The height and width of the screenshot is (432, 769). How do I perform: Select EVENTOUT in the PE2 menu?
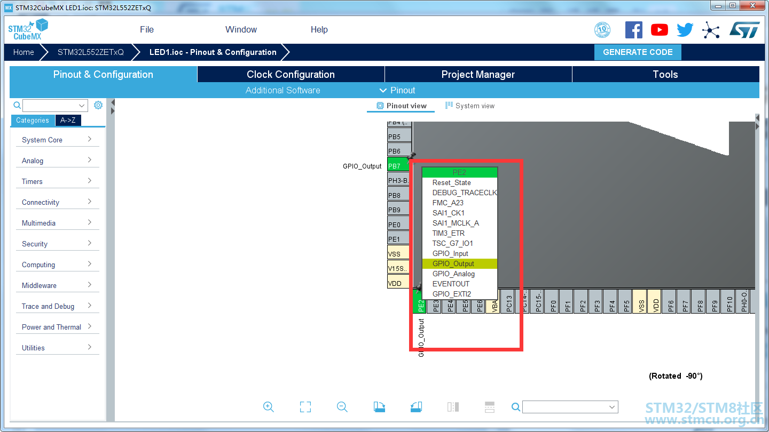point(460,284)
